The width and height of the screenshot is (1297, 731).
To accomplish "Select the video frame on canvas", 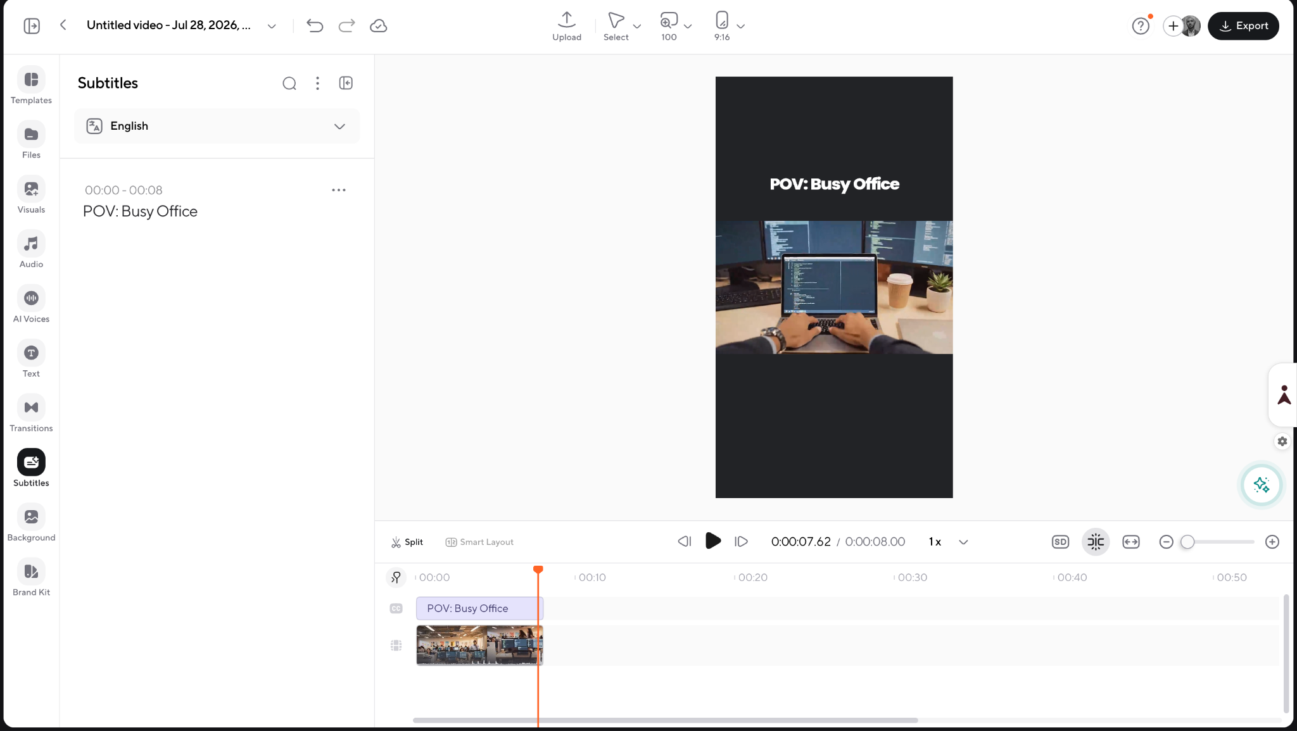I will point(834,287).
